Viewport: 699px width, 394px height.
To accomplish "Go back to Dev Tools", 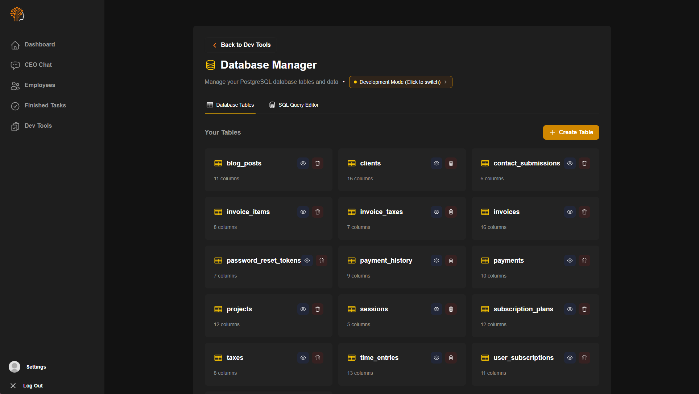I will 241,45.
